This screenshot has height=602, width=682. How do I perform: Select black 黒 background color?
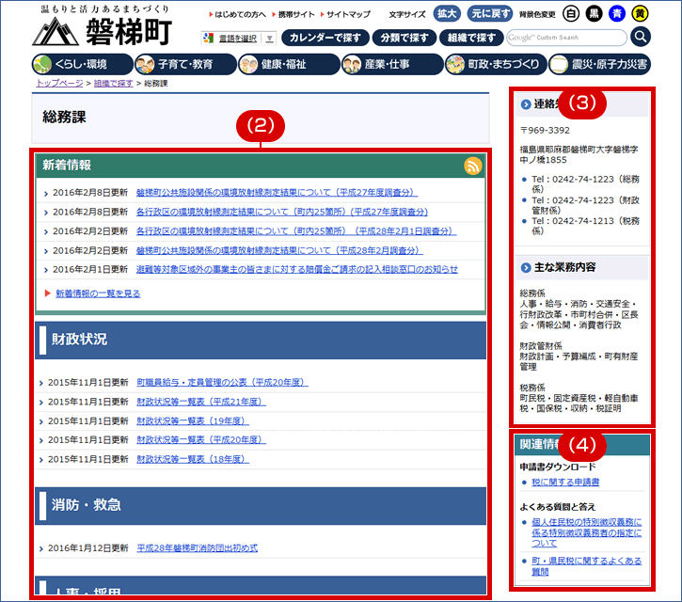pos(594,14)
